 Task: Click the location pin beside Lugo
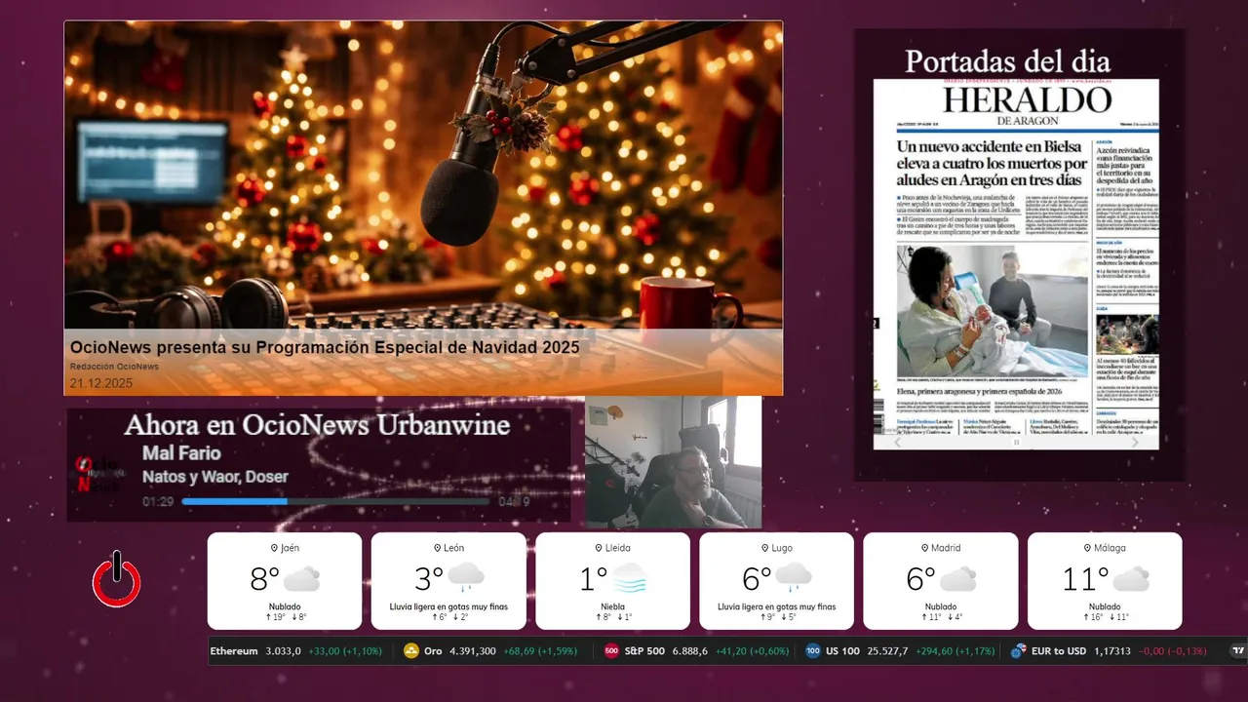765,548
